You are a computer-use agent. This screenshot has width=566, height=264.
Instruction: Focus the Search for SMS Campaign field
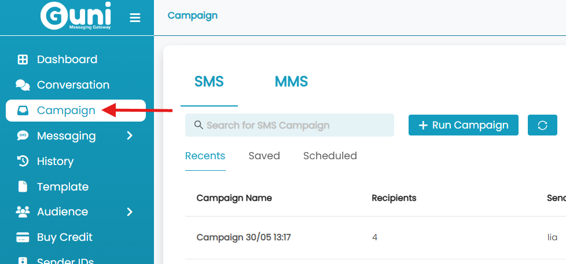point(289,125)
